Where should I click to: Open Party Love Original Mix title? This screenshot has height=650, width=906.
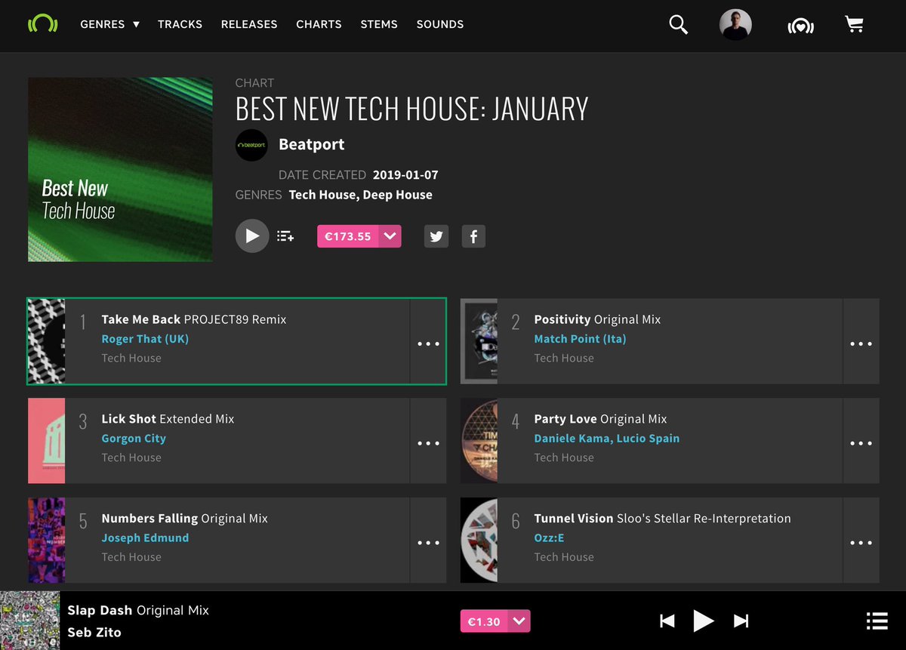[x=600, y=419]
